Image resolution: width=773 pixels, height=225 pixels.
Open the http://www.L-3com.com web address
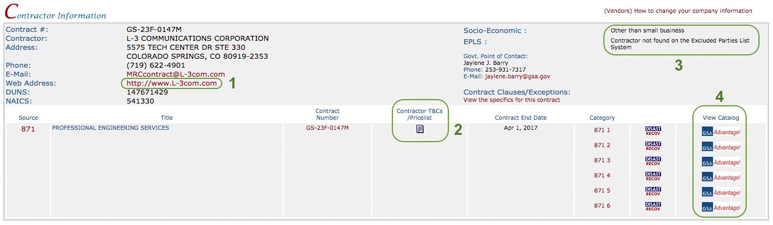click(171, 83)
